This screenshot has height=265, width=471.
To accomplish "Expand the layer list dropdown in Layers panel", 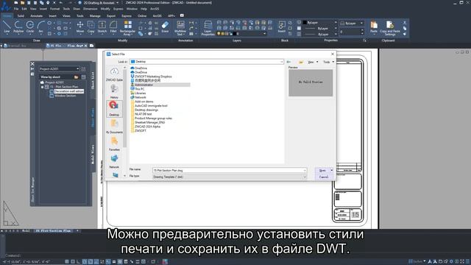I will click(x=264, y=34).
